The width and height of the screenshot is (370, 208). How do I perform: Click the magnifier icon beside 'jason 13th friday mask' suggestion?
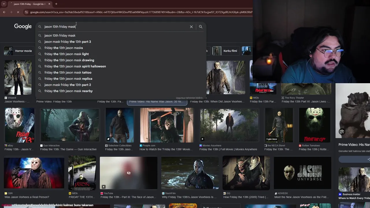click(x=40, y=36)
